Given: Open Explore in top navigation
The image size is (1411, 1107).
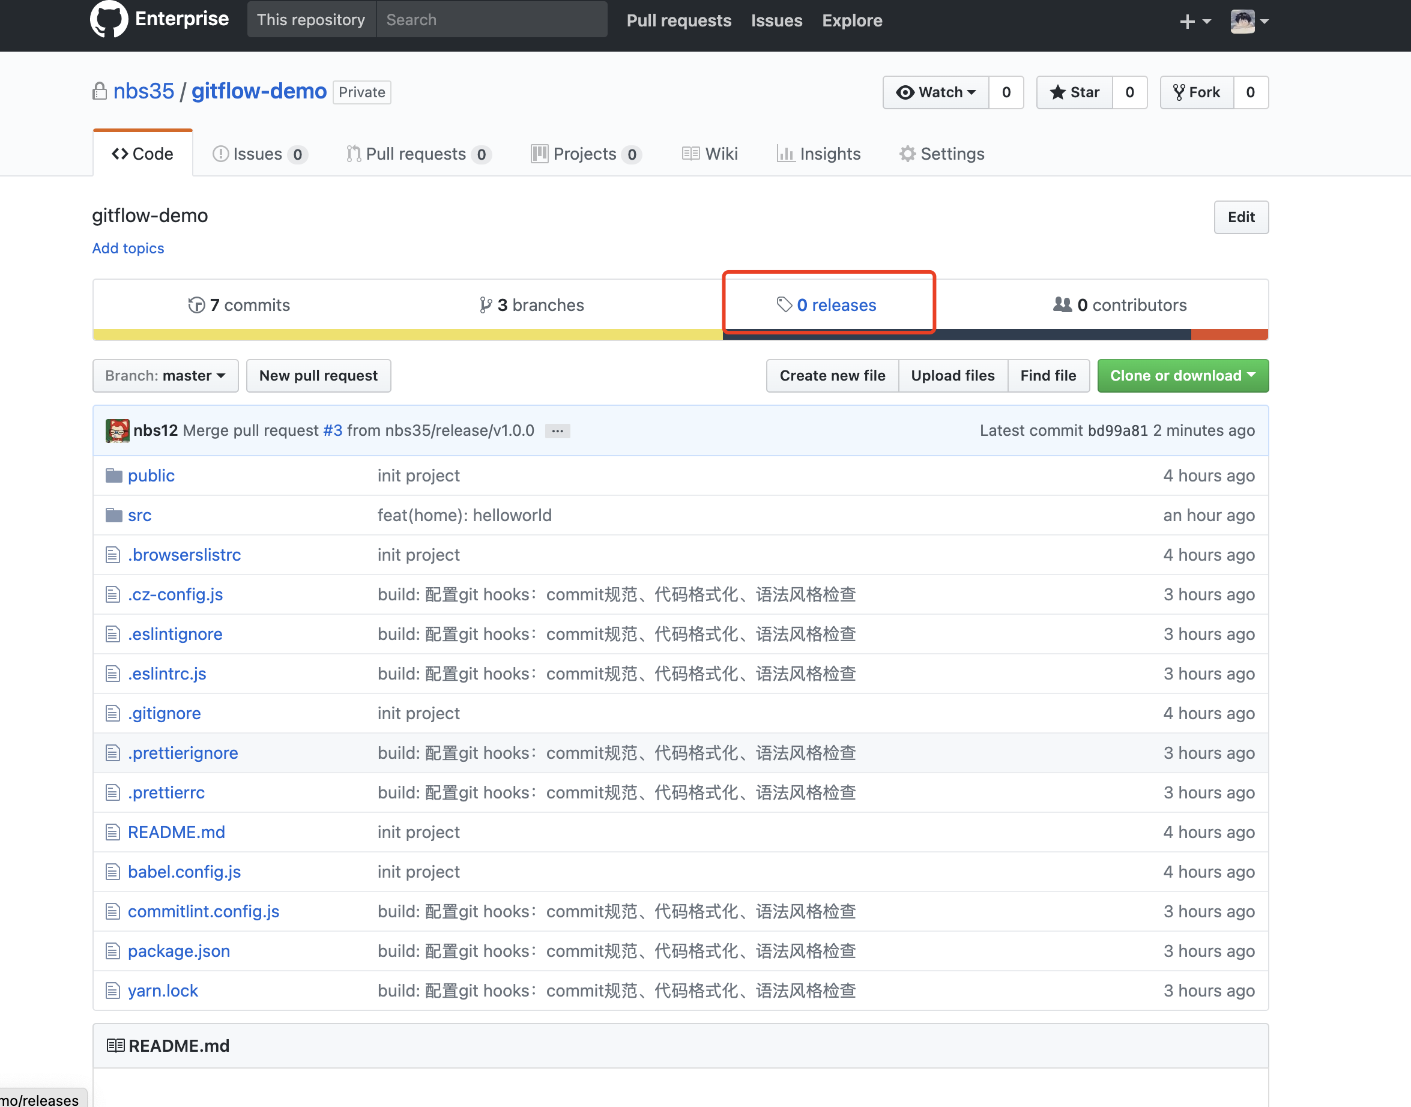Looking at the screenshot, I should (x=851, y=21).
